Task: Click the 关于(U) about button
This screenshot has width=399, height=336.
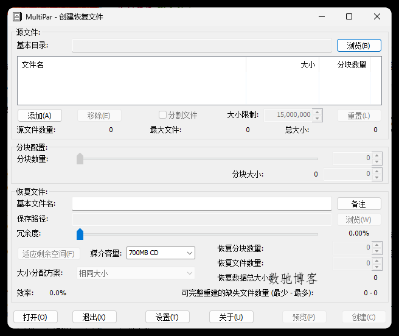Action: pyautogui.click(x=231, y=317)
